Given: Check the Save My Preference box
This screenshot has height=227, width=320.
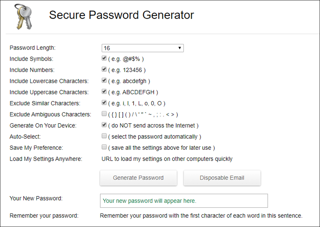Looking at the screenshot, I should [104, 147].
